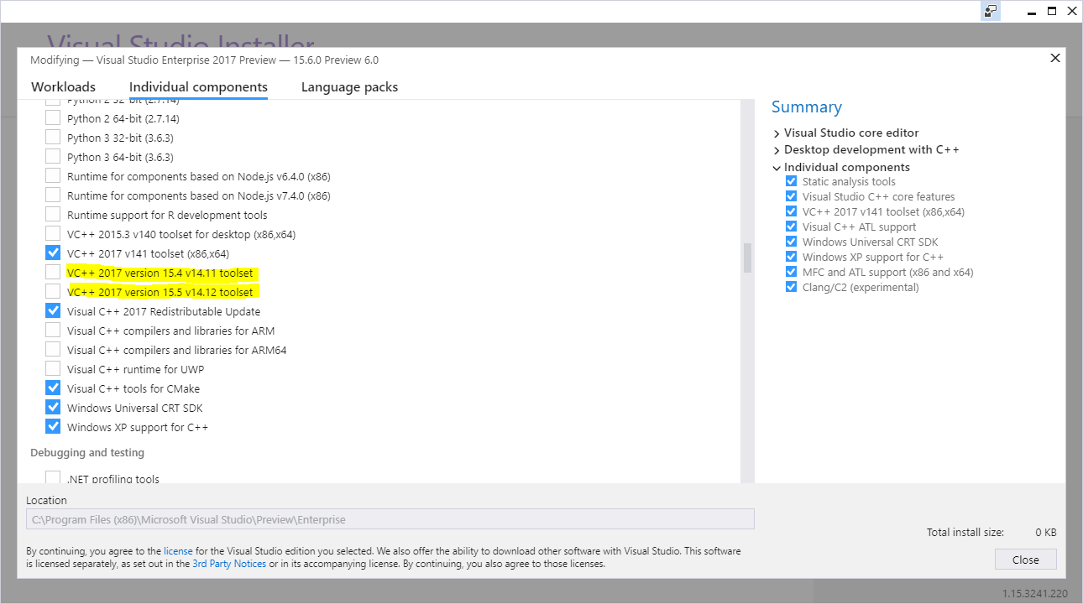
Task: Select VC++ 2015.3 v140 toolset for desktop
Action: pyautogui.click(x=53, y=234)
